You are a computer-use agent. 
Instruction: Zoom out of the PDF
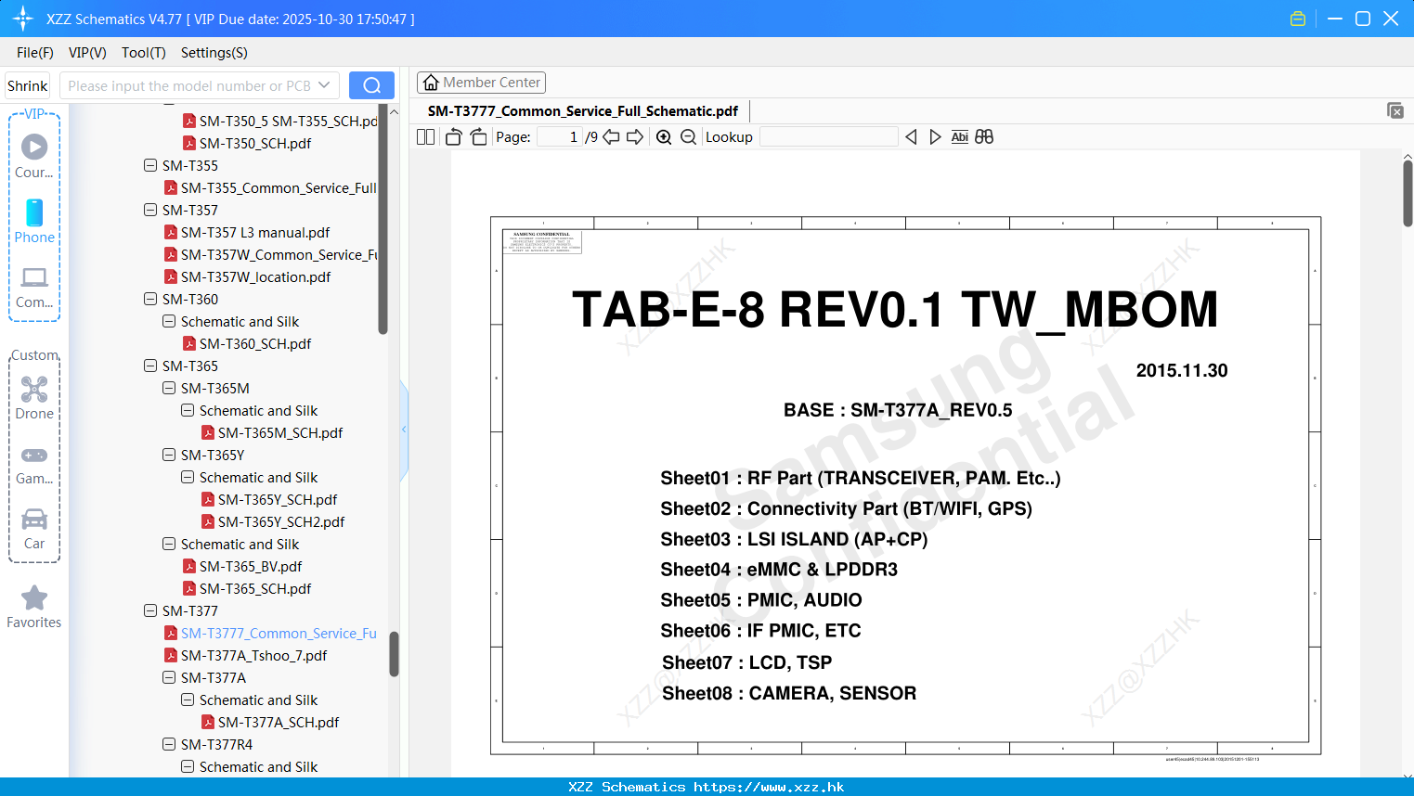click(688, 136)
